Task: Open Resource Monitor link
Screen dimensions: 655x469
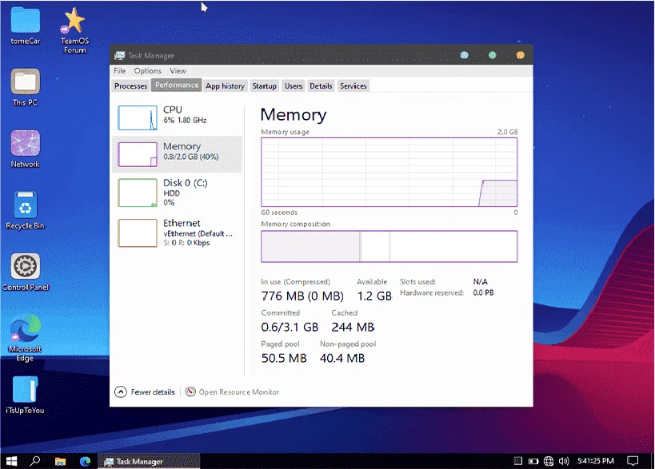Action: pos(239,392)
